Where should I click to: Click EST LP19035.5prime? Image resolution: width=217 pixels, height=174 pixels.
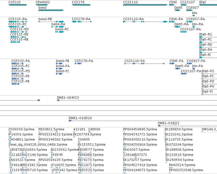pos(63,165)
